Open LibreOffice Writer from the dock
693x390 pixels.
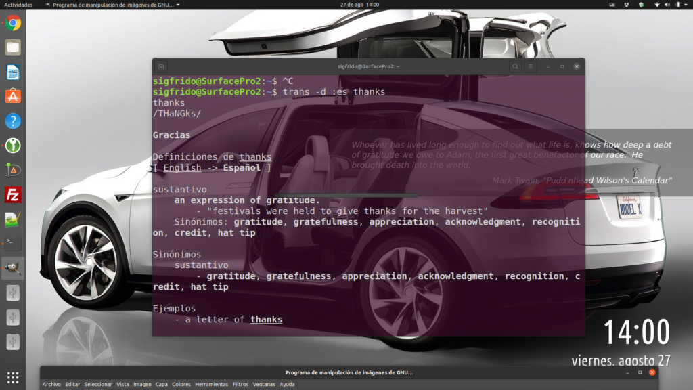13,72
